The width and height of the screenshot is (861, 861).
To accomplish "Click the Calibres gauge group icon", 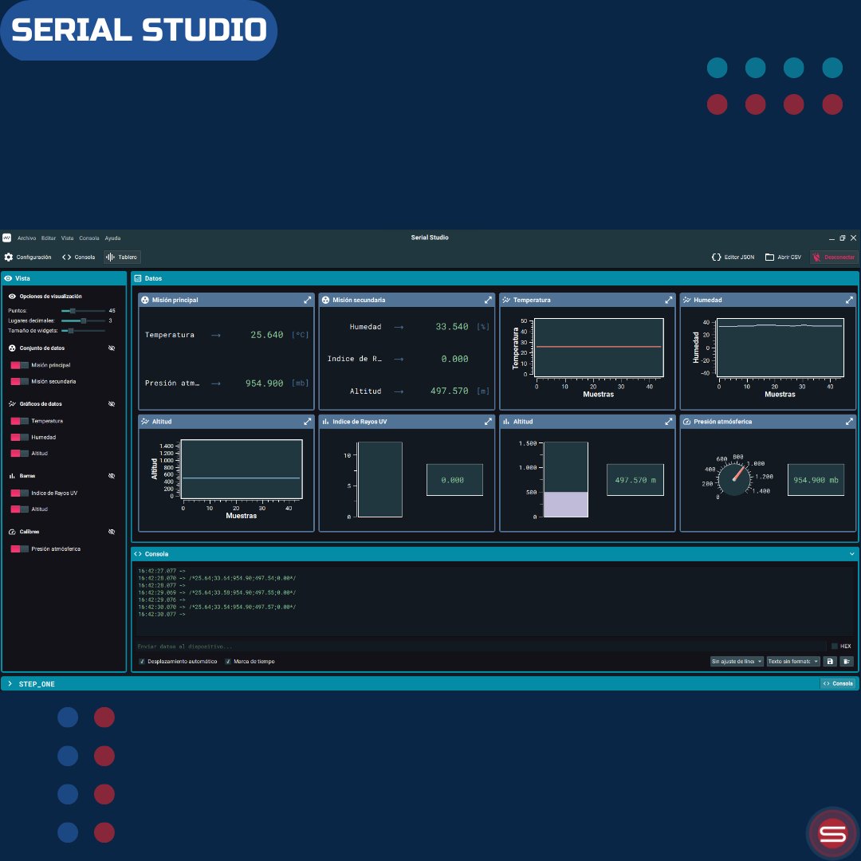I will tap(12, 532).
